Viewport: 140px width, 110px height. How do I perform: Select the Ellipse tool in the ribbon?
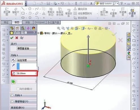[x=37, y=13]
